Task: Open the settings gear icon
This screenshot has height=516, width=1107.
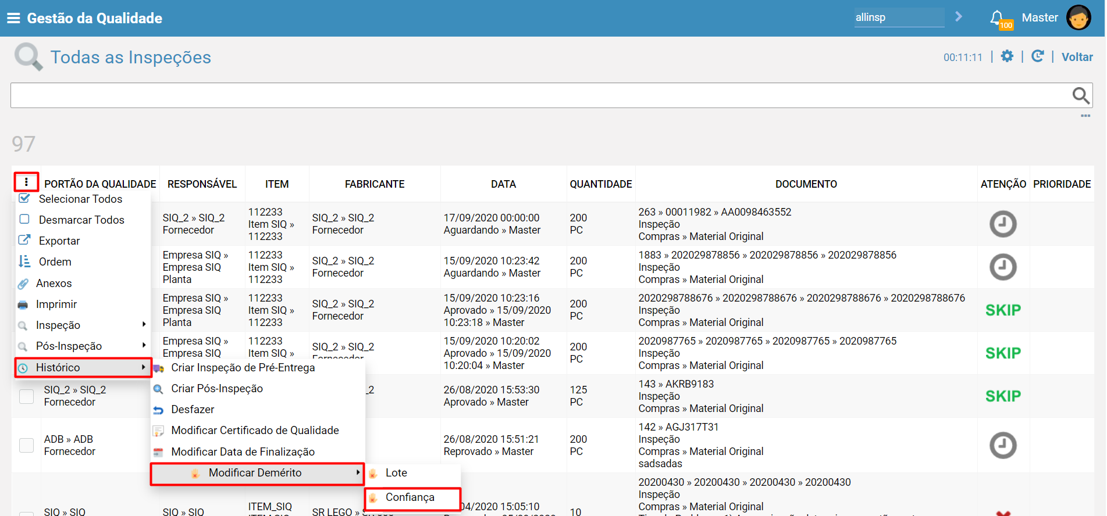Action: tap(1007, 56)
